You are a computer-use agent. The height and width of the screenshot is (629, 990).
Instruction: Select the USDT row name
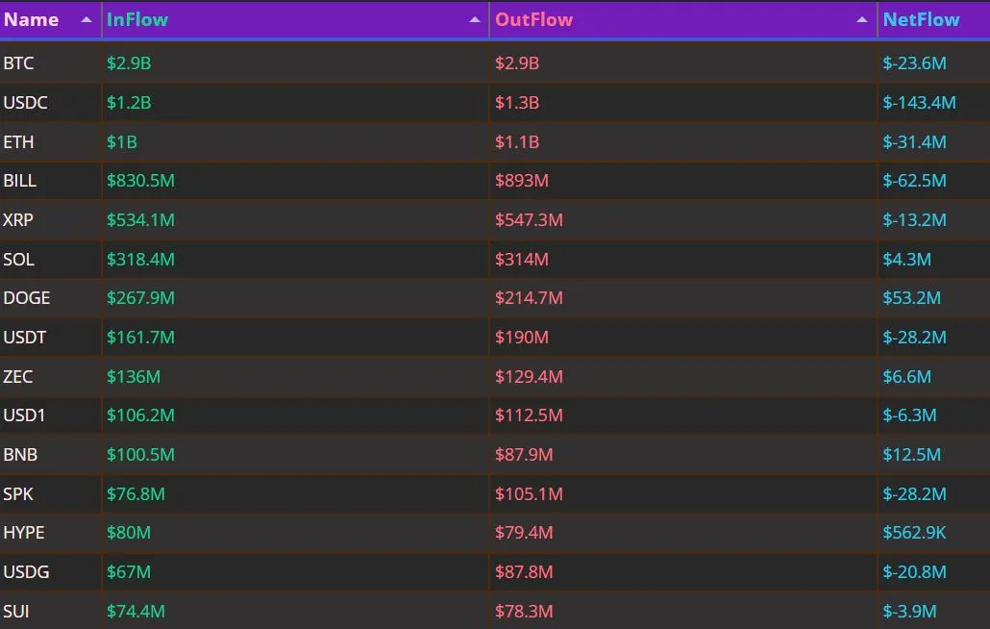pyautogui.click(x=25, y=338)
